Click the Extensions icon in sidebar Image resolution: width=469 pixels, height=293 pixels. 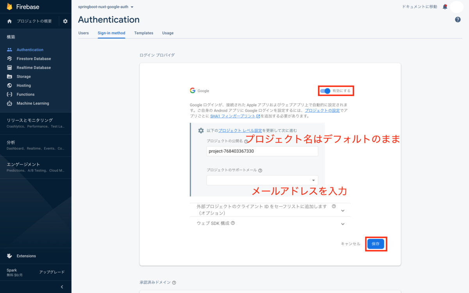pos(9,256)
